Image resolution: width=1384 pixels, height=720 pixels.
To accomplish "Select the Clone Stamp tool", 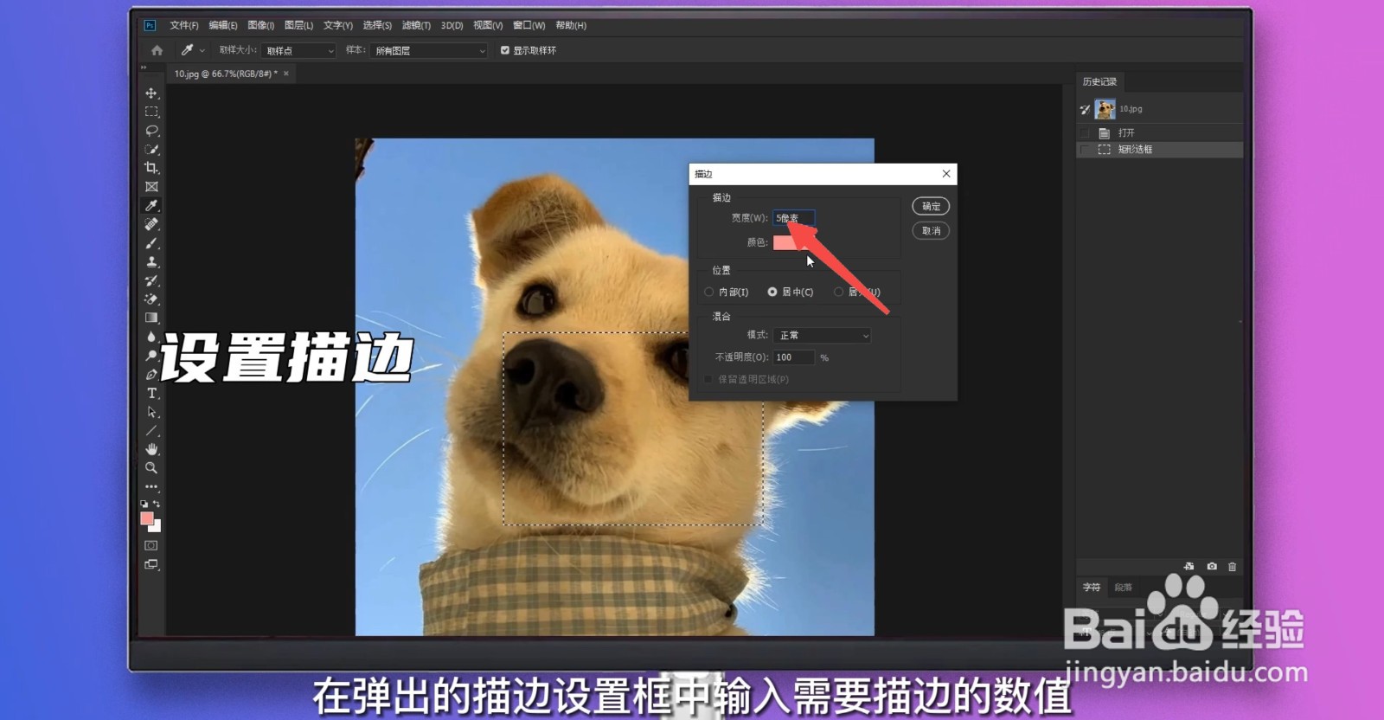I will pyautogui.click(x=151, y=261).
